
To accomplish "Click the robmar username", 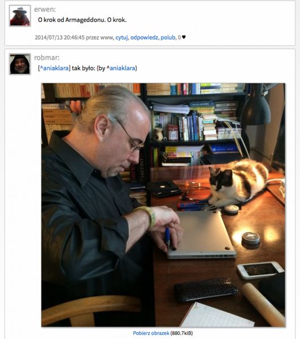I will pos(47,58).
